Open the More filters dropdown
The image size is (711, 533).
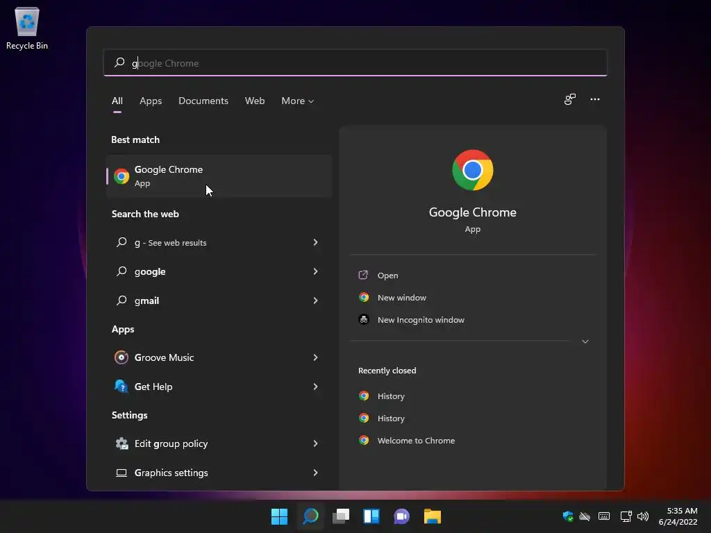(x=297, y=101)
